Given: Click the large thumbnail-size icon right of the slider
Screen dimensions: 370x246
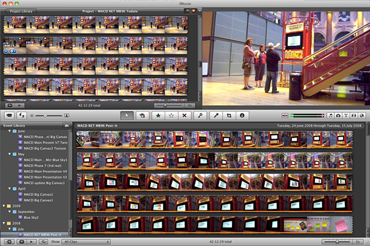Looking at the screenshot, I should [67, 116].
